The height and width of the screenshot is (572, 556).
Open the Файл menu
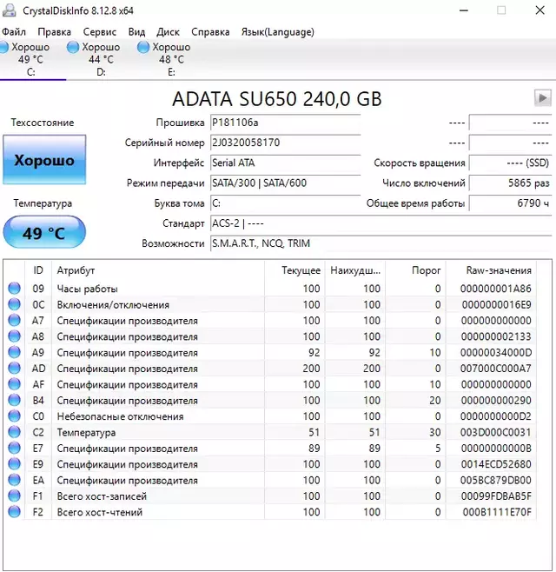[14, 32]
